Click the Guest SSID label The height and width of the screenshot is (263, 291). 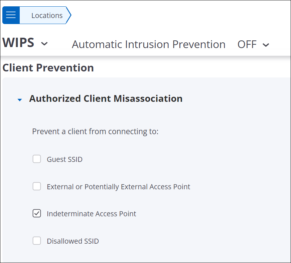point(64,160)
